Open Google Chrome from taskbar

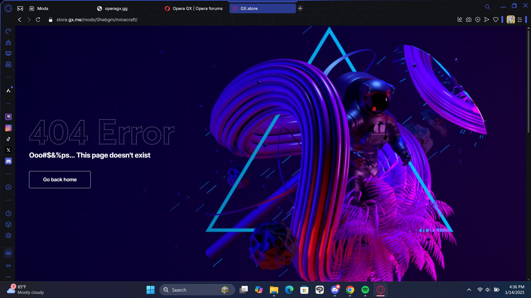(350, 290)
